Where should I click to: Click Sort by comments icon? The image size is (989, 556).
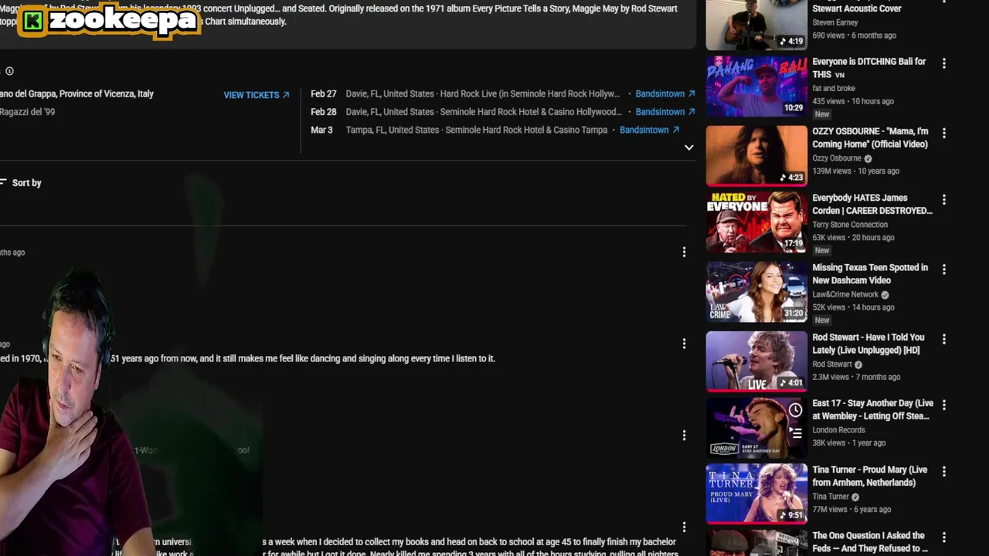point(3,183)
